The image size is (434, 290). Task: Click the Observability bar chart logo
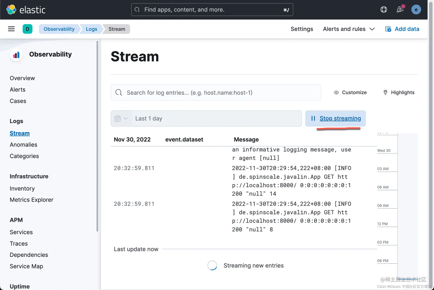point(16,55)
